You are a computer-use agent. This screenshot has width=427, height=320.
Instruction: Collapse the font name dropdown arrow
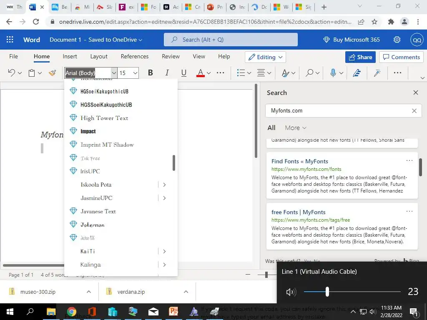point(114,73)
